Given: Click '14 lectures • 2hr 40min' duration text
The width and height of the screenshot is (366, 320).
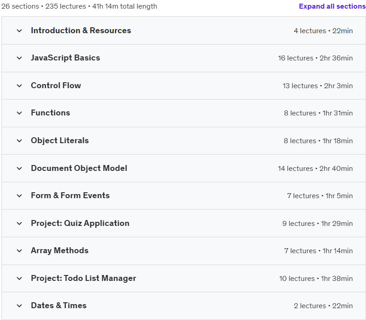Looking at the screenshot, I should [316, 169].
